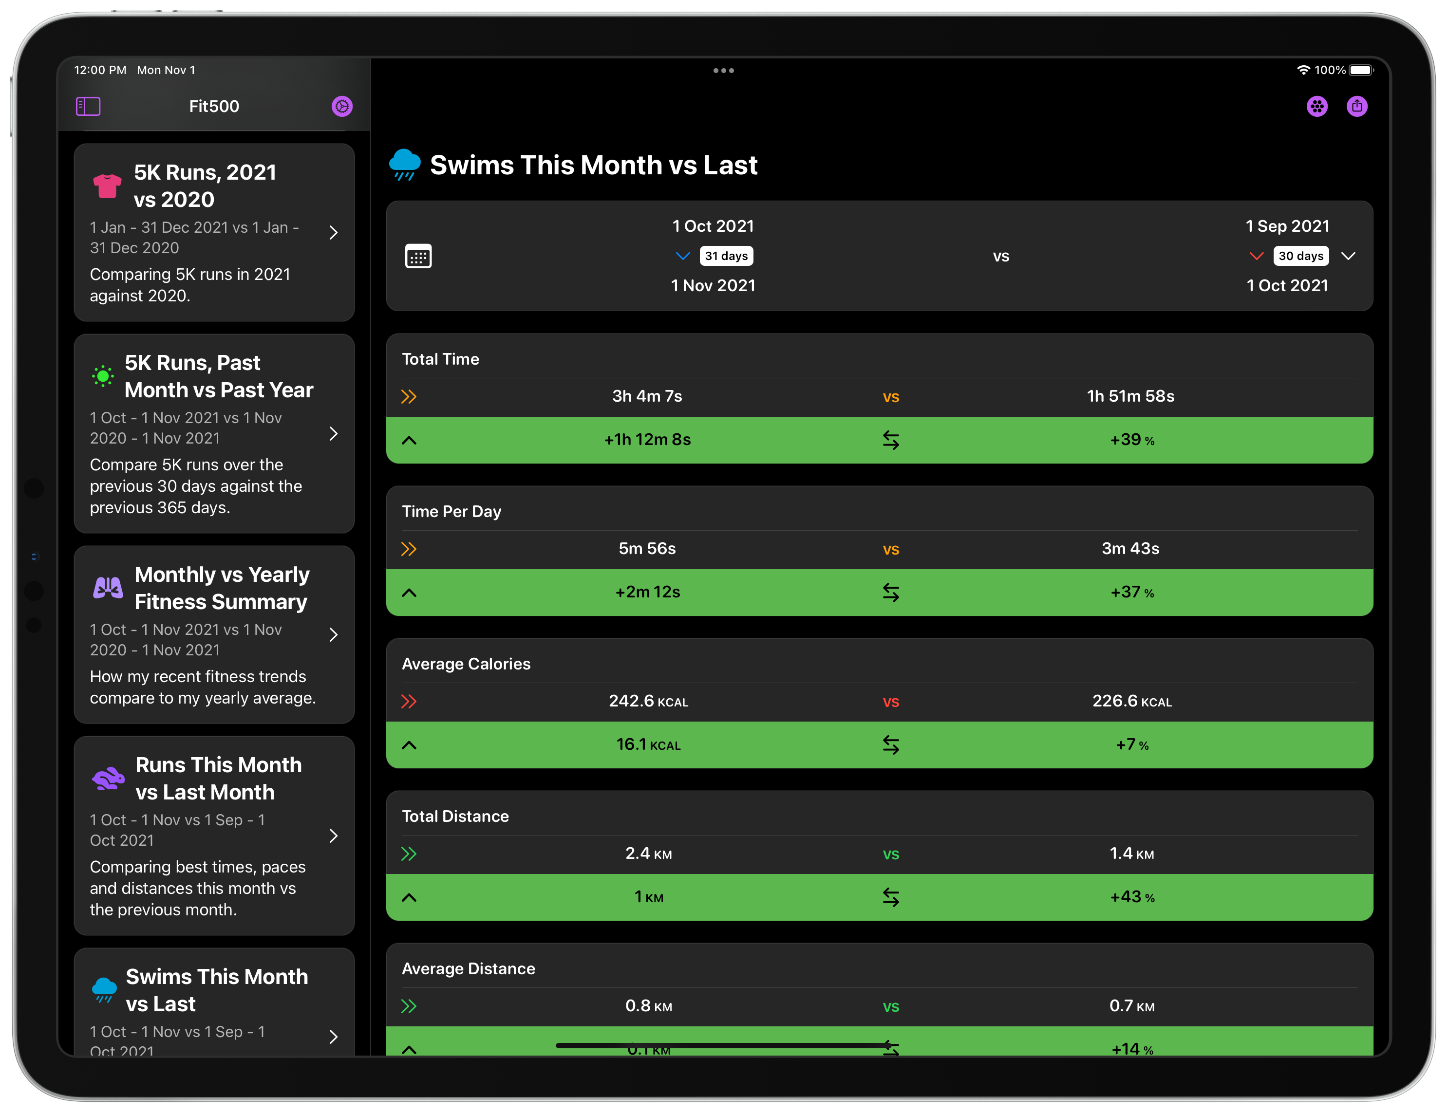Tap the swap arrows in Total Distance row
Screen dimensions: 1448x1114
coord(890,897)
